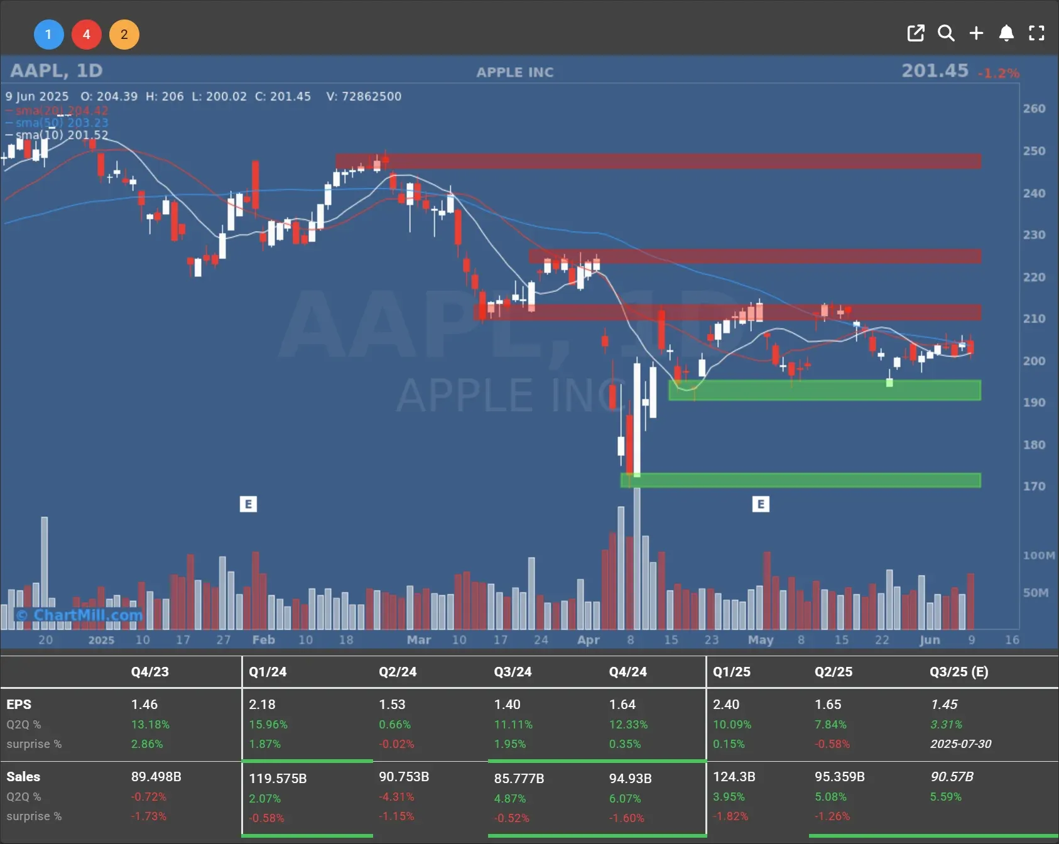Click EPS surprise value -0.58%
The height and width of the screenshot is (844, 1059).
tap(832, 744)
